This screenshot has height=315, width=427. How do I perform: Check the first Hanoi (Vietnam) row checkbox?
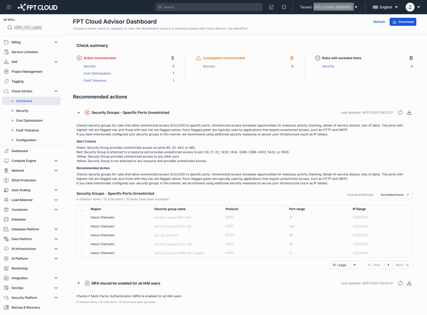[82, 217]
